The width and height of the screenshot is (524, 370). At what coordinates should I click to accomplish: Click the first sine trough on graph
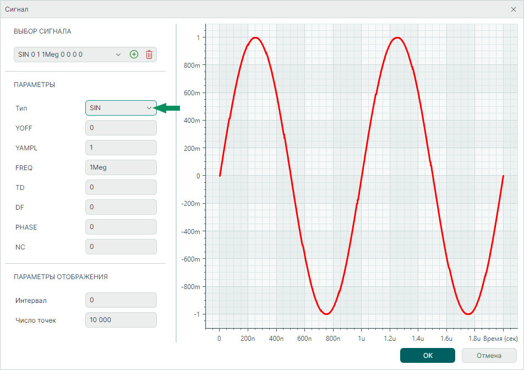click(x=326, y=314)
